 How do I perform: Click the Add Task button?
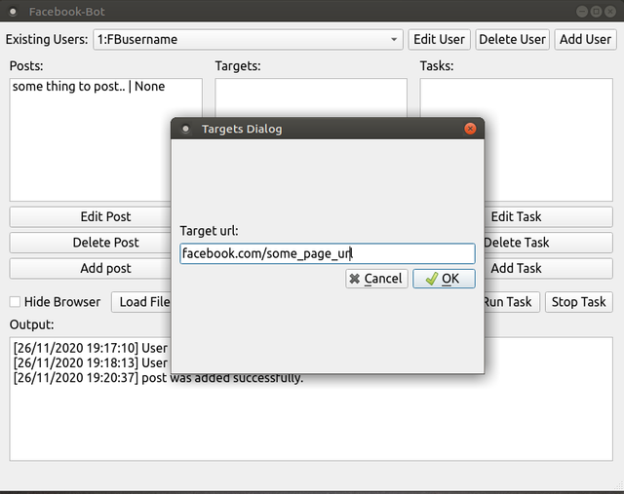548,269
